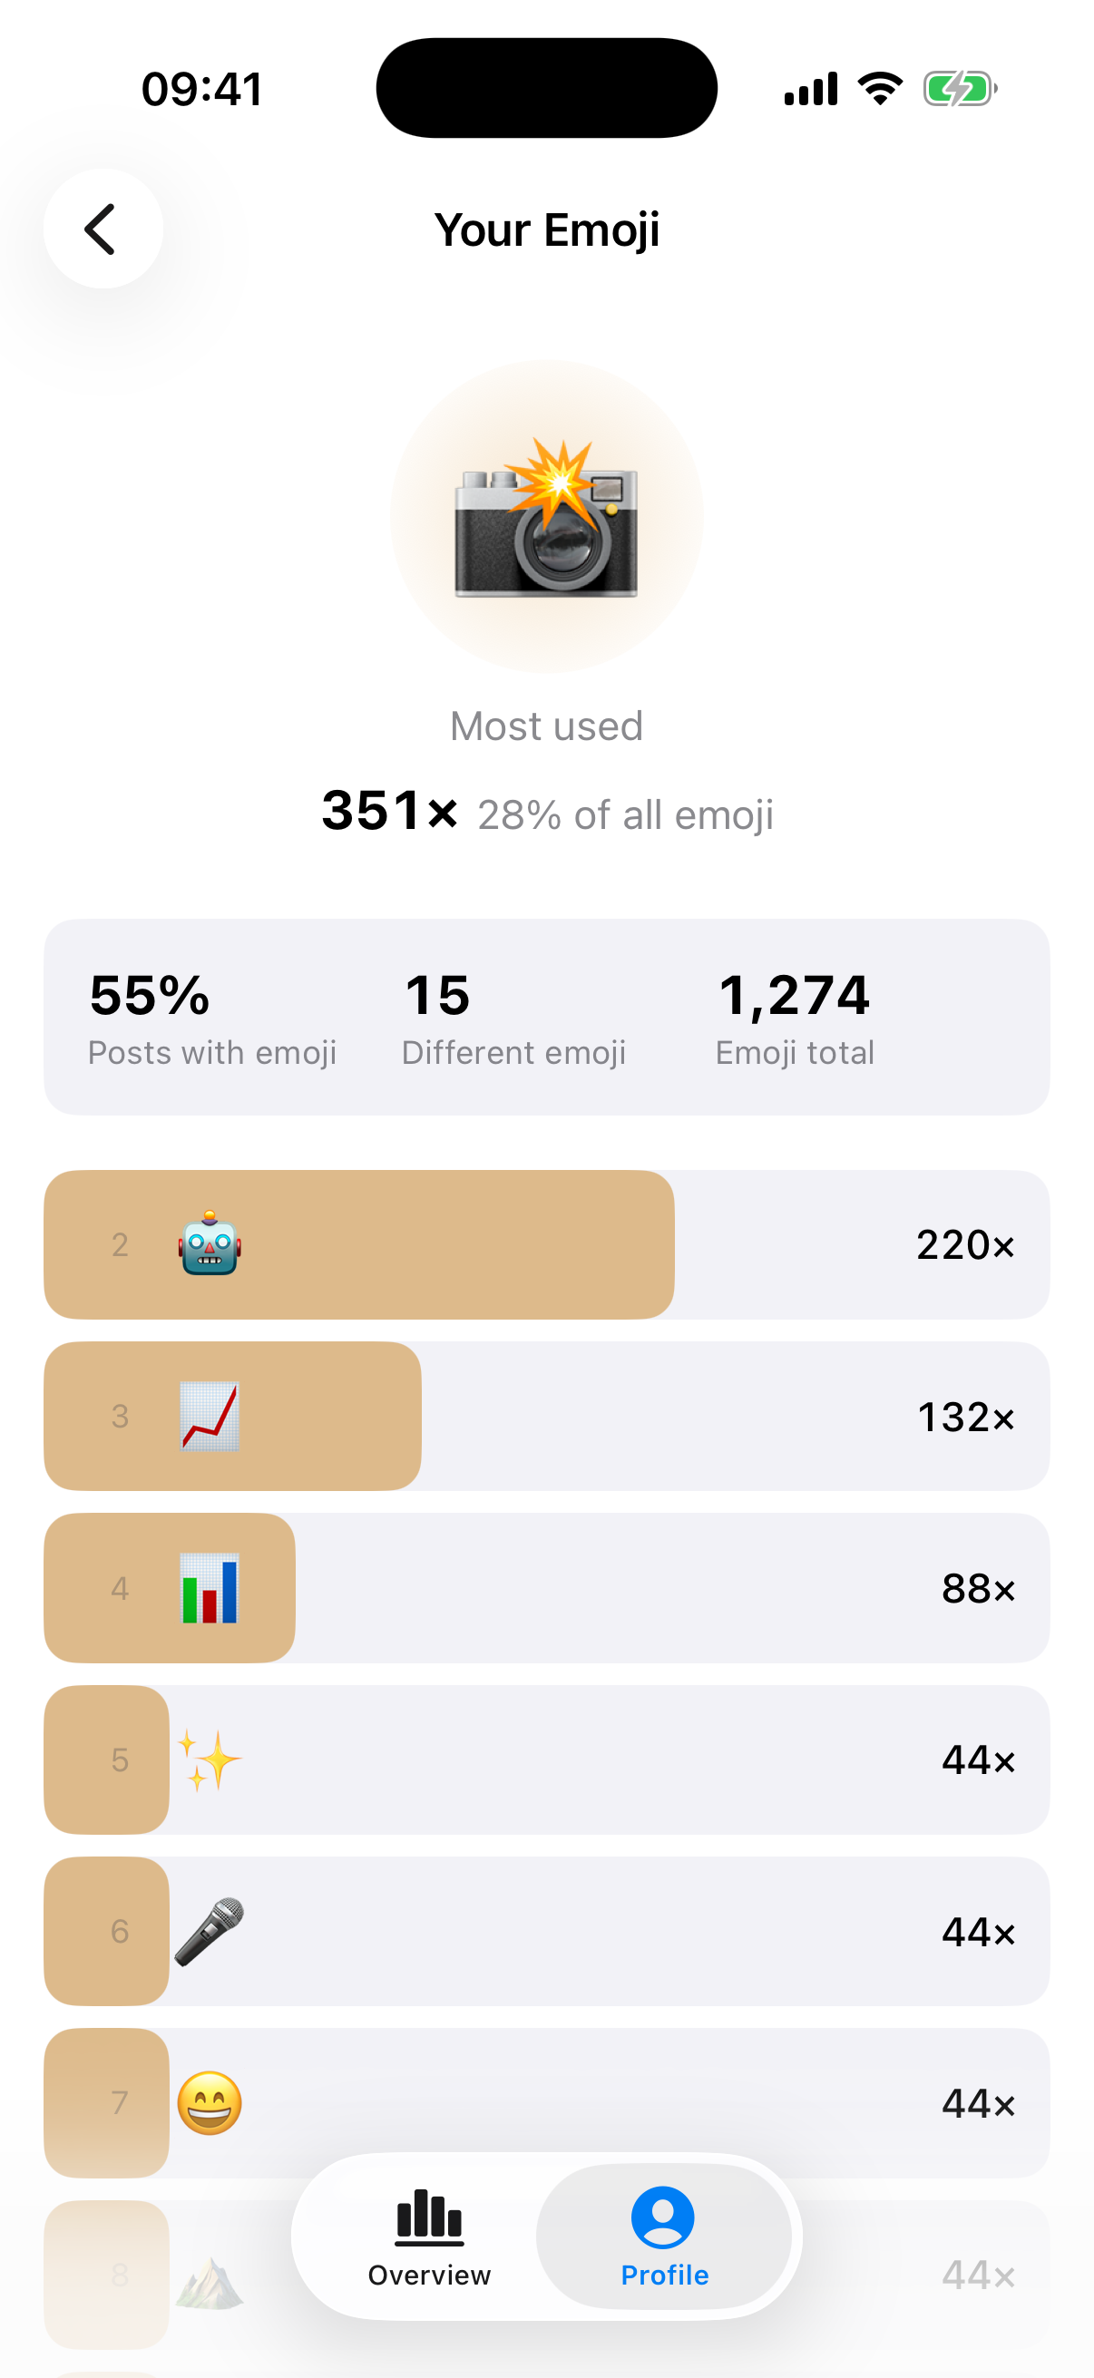Tap the sparkles emoji in row 5
1094x2378 pixels.
(x=210, y=1759)
